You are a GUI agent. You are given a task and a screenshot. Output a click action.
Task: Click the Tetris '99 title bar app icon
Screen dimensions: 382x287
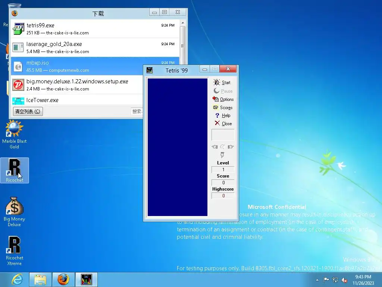pyautogui.click(x=150, y=70)
